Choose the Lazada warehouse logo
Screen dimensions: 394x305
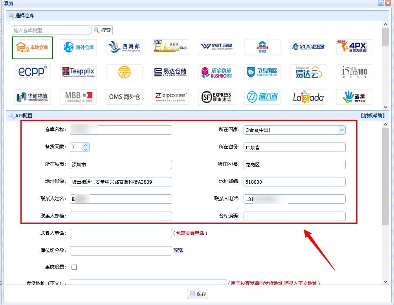click(308, 97)
